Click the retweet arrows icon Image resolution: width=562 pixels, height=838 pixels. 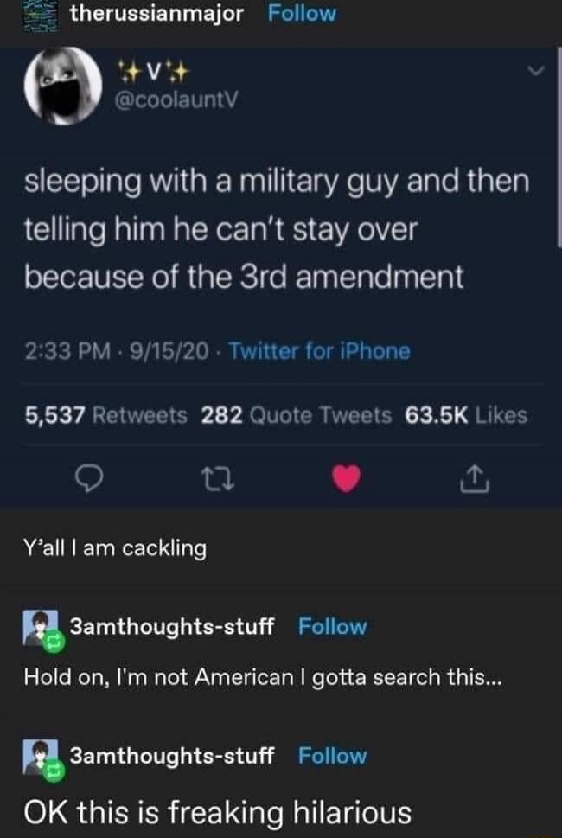click(x=217, y=479)
